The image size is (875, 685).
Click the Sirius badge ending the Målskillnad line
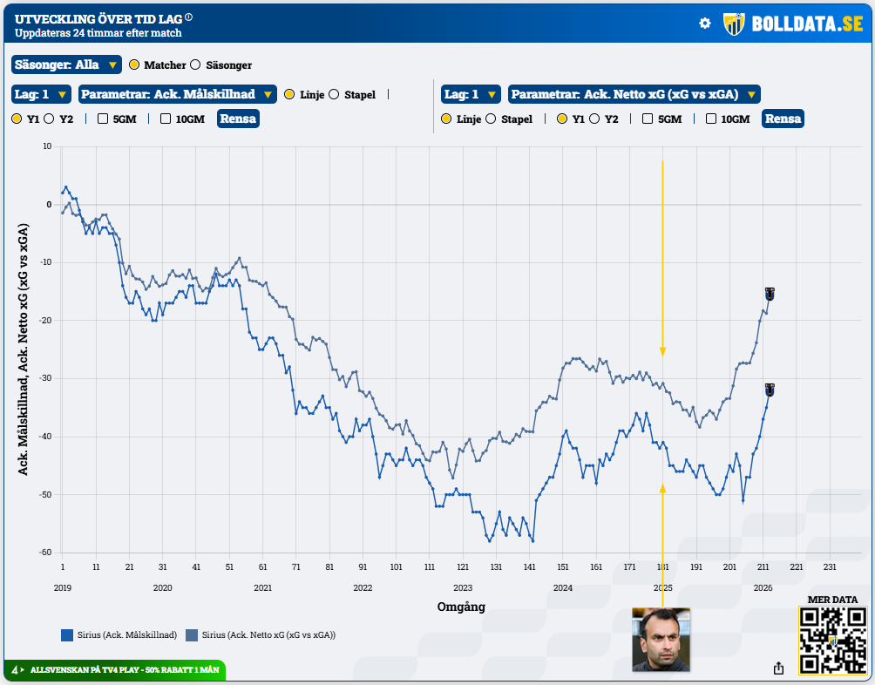click(x=770, y=390)
